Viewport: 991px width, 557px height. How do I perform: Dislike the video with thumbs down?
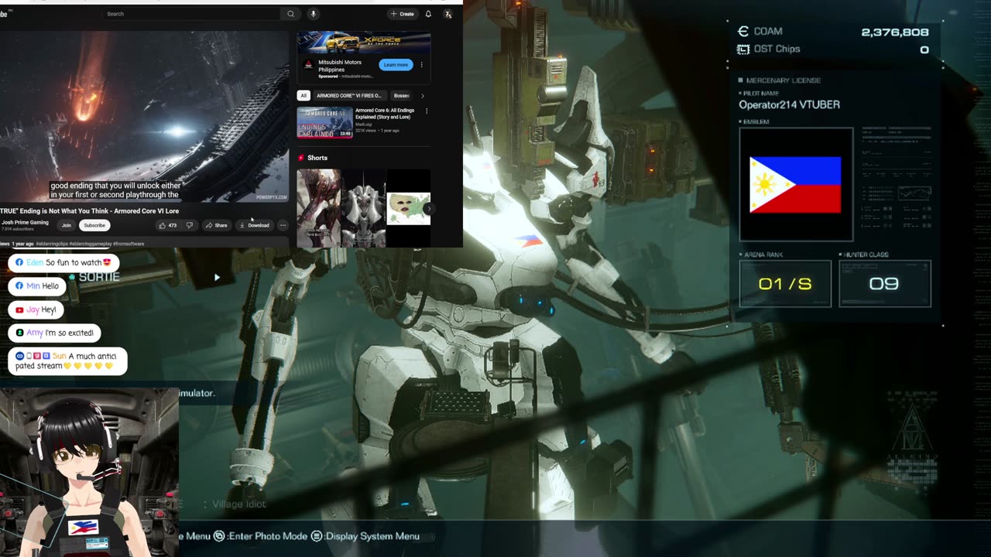(190, 225)
